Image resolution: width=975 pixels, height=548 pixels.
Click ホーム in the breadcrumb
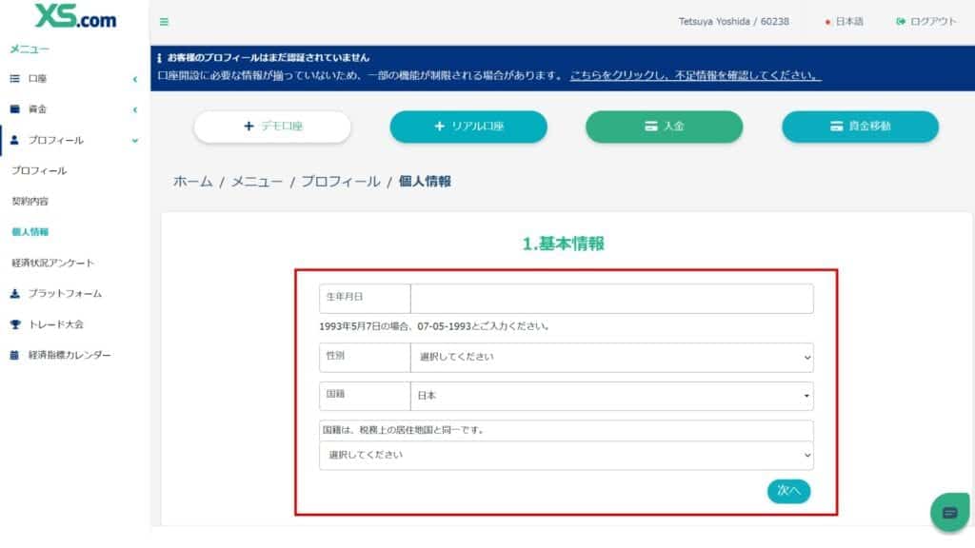[x=192, y=182]
